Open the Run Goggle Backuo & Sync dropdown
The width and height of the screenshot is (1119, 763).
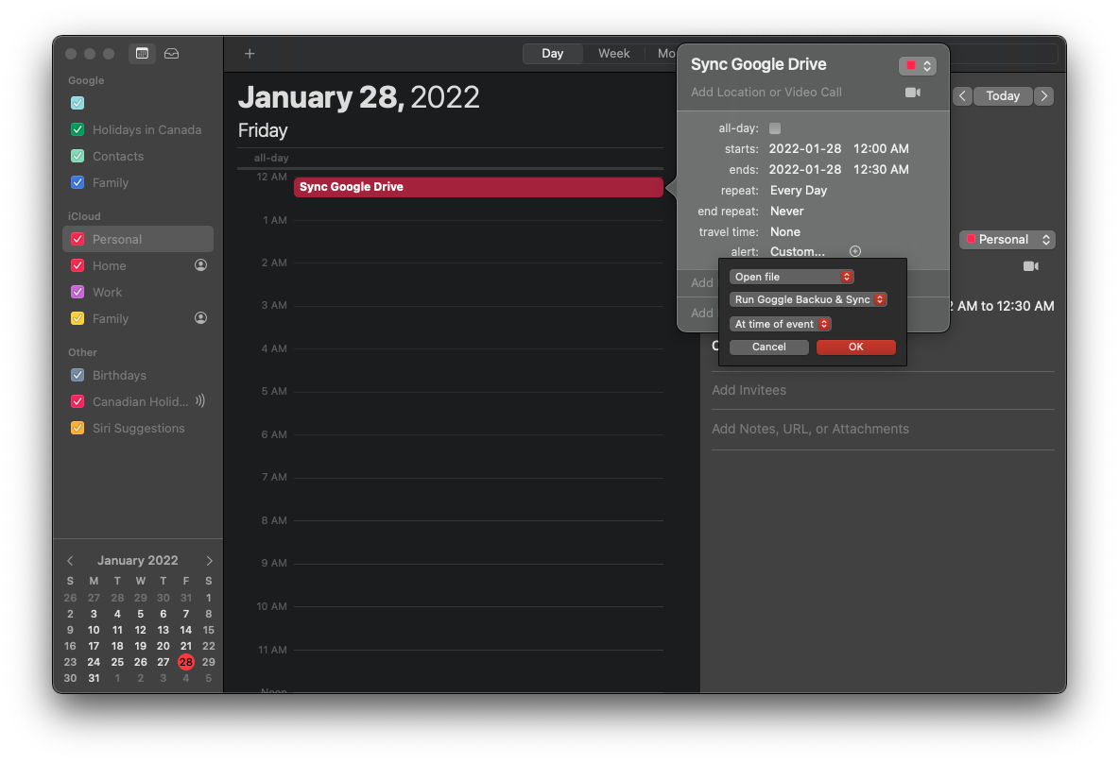[808, 299]
